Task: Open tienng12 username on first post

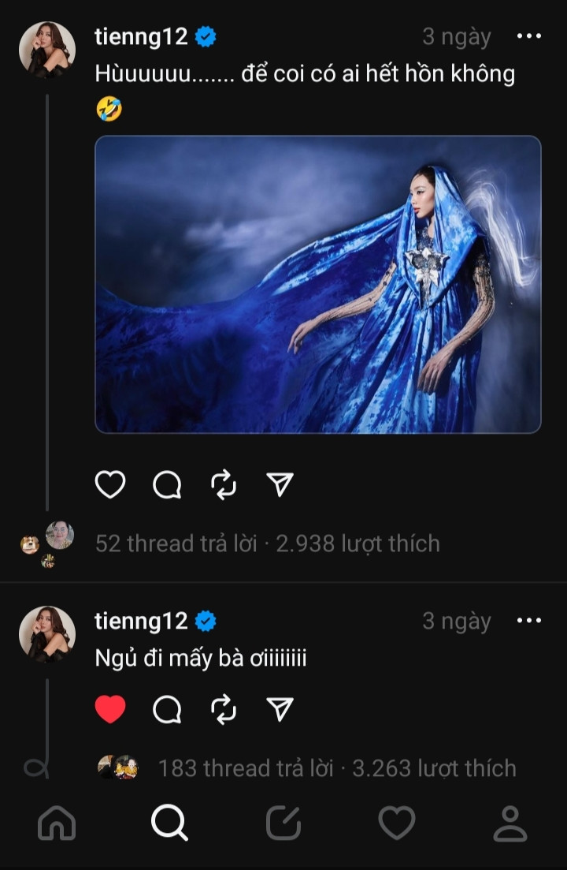Action: coord(142,36)
